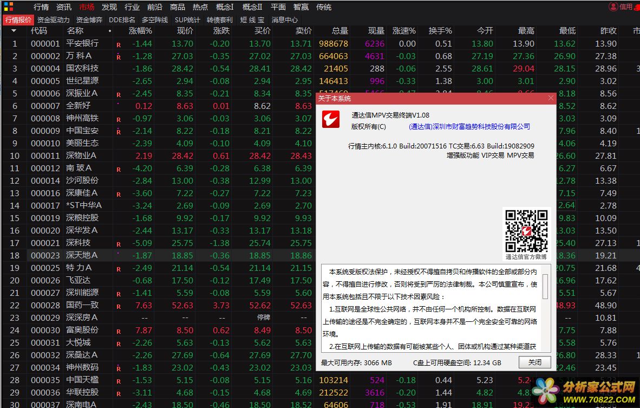Select the highlighted 深天地A row
Viewport: 640px width, 408px height.
(172, 255)
